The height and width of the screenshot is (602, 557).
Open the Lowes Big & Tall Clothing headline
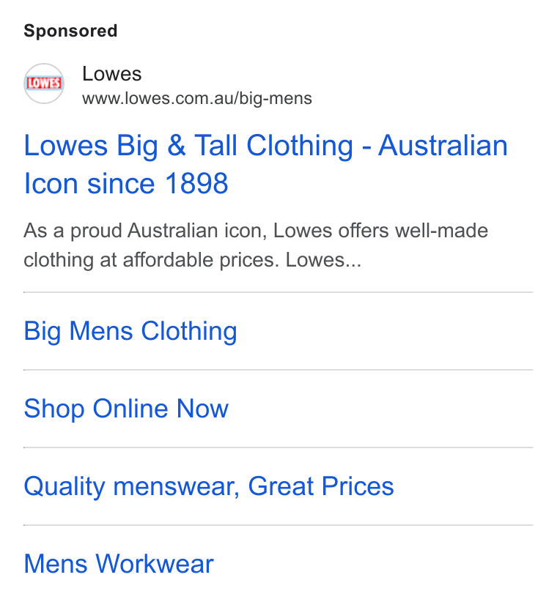pos(266,164)
